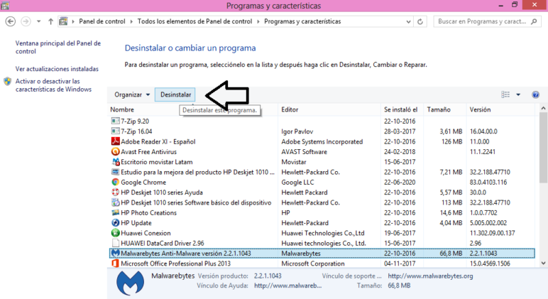Viewport: 548px width, 299px height.
Task: Select the HP Update icon
Action: [x=115, y=222]
